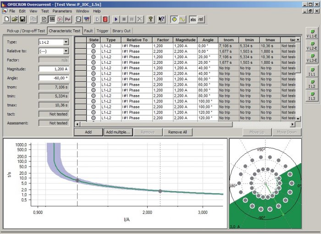This screenshot has width=321, height=234.
Task: Click I L2 output indicator
Action: (x=312, y=84)
